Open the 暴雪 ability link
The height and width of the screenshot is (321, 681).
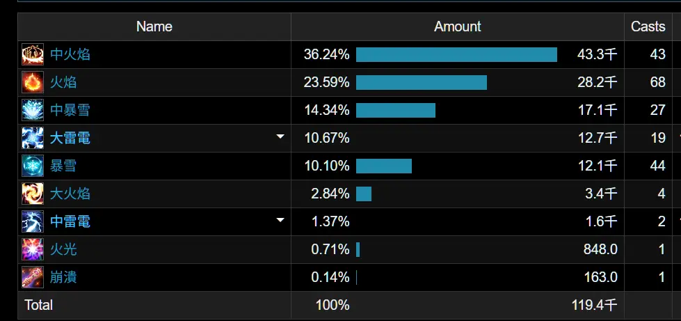63,166
